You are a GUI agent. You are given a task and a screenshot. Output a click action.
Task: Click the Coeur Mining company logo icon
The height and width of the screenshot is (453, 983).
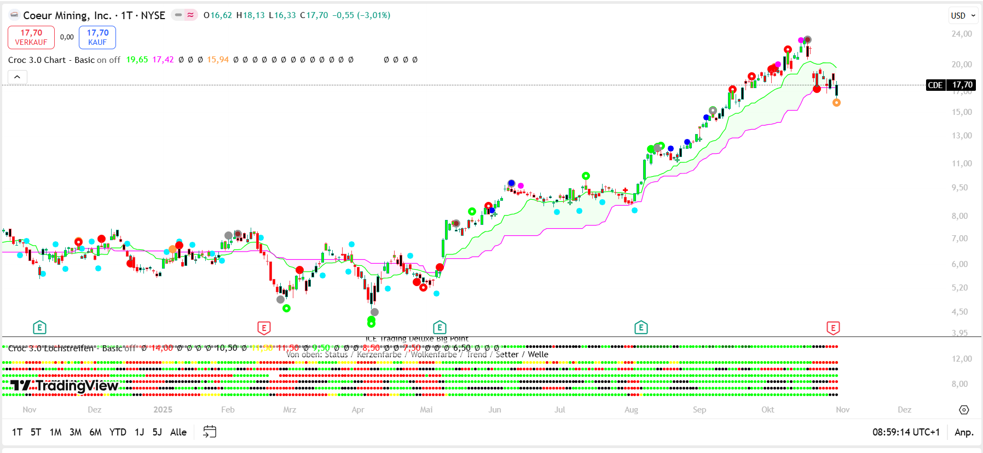15,15
